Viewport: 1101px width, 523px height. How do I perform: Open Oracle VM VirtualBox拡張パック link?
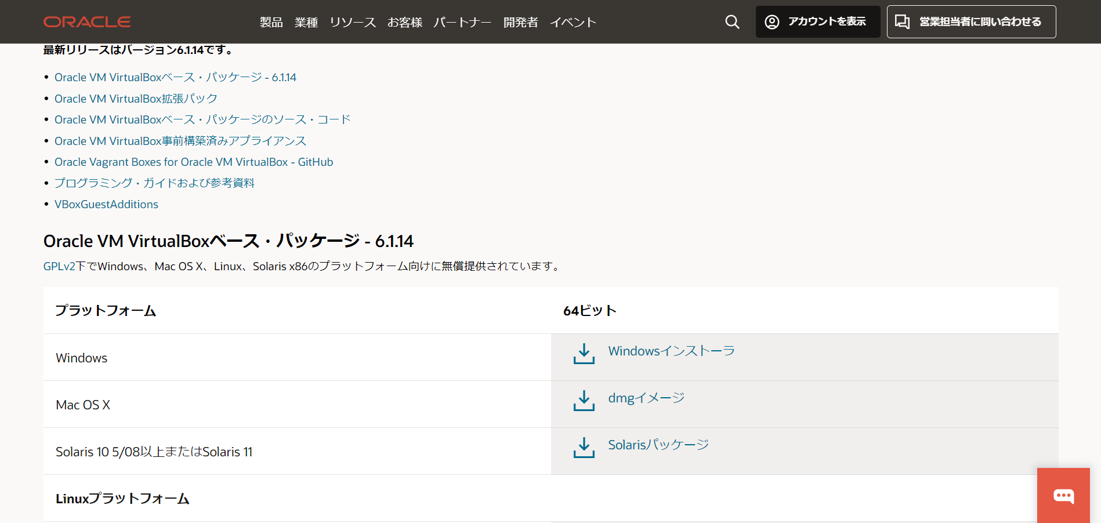(x=136, y=99)
